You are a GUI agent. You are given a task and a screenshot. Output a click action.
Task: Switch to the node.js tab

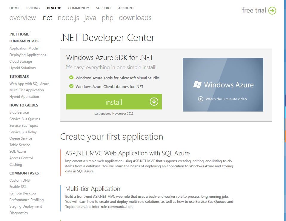tap(68, 18)
